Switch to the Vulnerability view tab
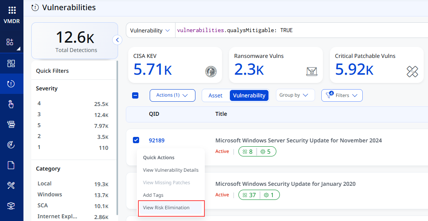 (x=249, y=95)
